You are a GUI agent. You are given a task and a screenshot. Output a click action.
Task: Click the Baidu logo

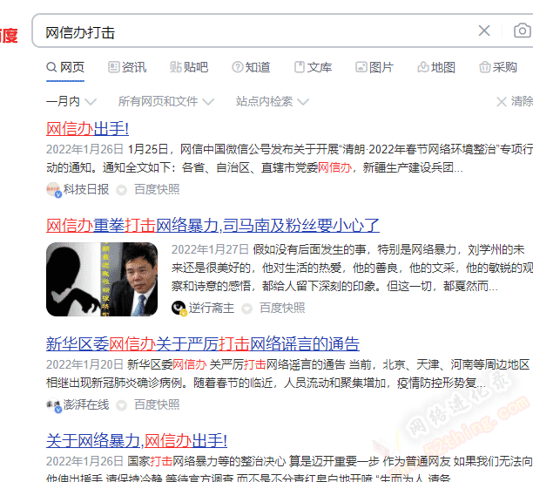(9, 36)
